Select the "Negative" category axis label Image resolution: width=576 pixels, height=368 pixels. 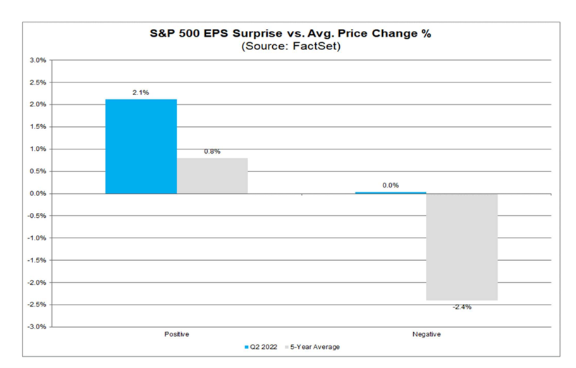426,333
